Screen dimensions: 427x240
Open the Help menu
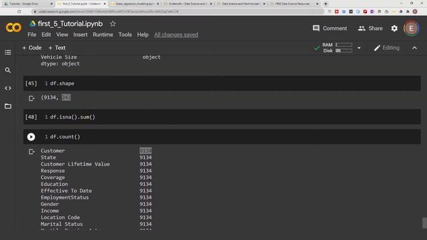(x=143, y=35)
